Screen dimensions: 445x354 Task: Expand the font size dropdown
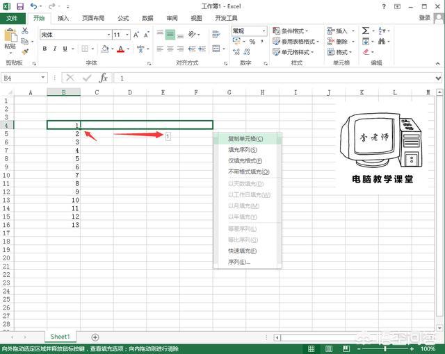click(127, 35)
